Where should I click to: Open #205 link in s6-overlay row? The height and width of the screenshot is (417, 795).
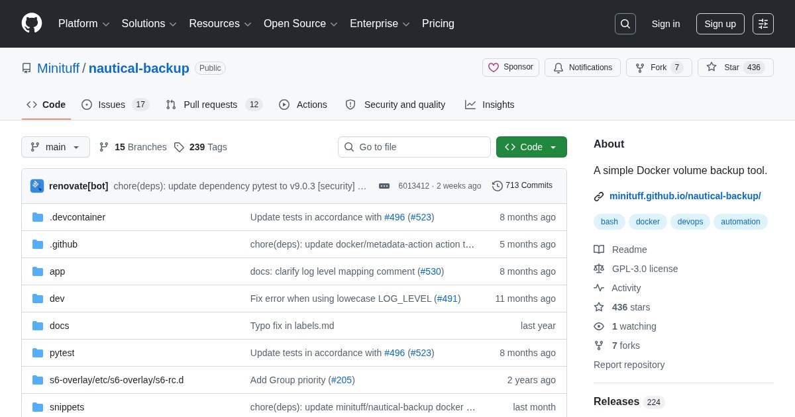[x=341, y=380]
